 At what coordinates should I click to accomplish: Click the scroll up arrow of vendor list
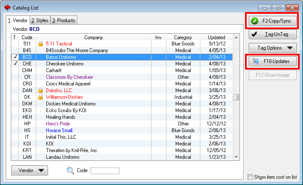pos(236,37)
